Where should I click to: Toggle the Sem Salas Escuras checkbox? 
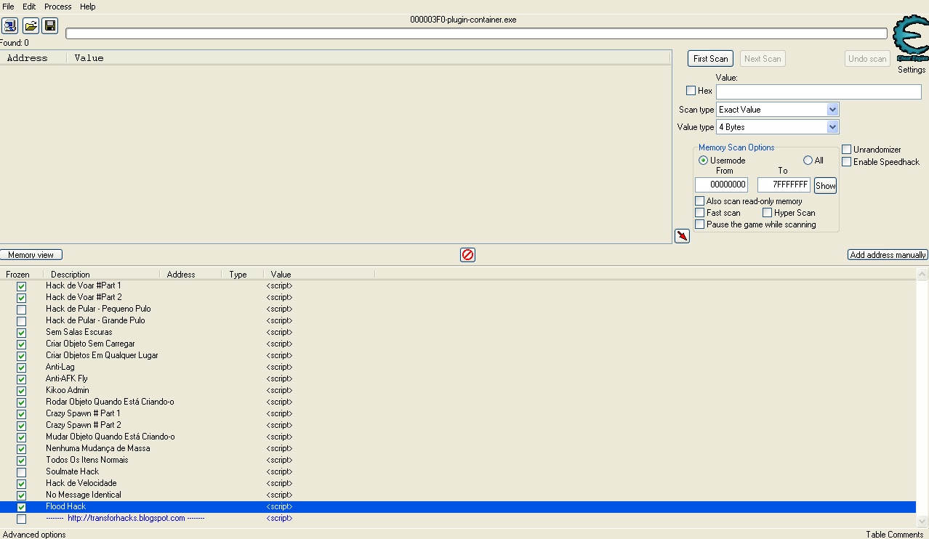pyautogui.click(x=21, y=333)
